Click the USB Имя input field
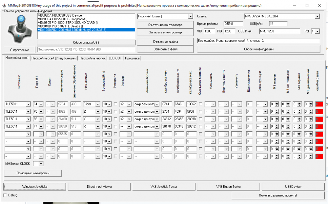Viewport: 328px width, 204px height. [279, 31]
